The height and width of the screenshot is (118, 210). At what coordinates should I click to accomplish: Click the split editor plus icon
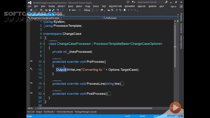click(175, 21)
